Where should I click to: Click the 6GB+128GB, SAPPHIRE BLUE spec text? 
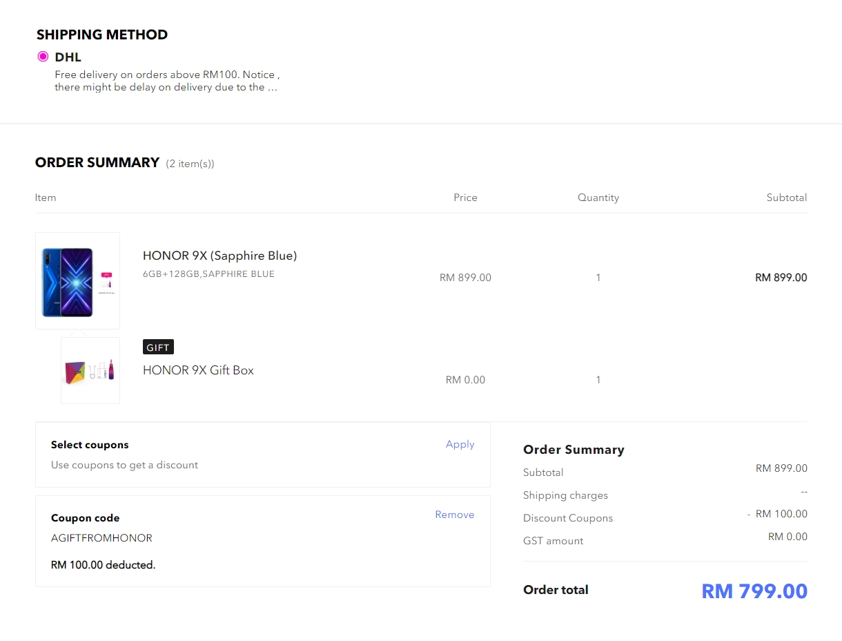pyautogui.click(x=208, y=274)
